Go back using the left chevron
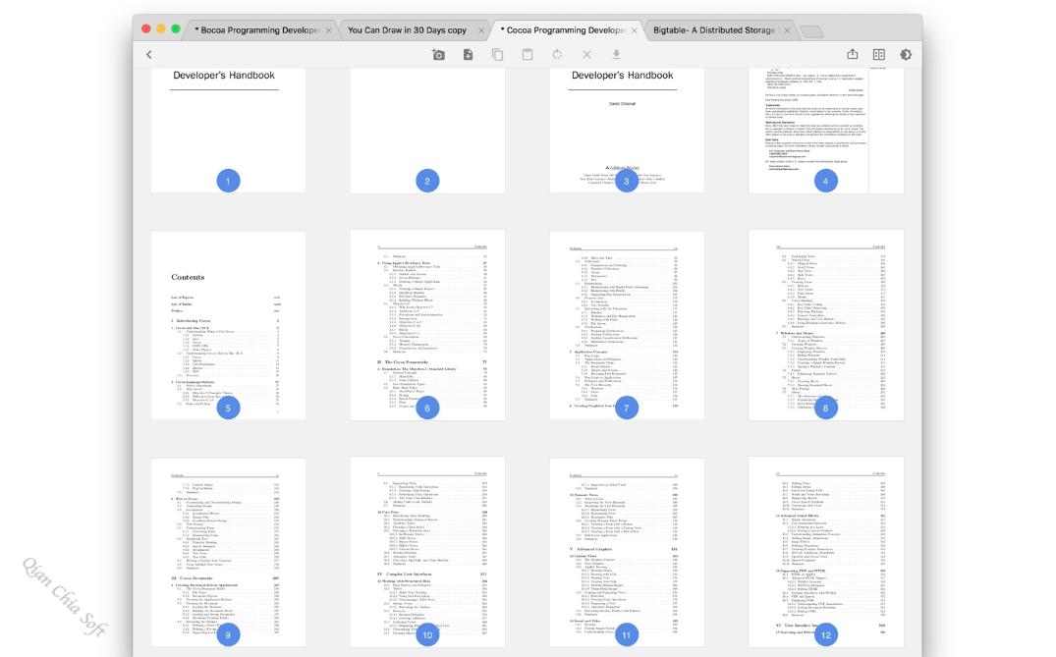 pos(149,55)
